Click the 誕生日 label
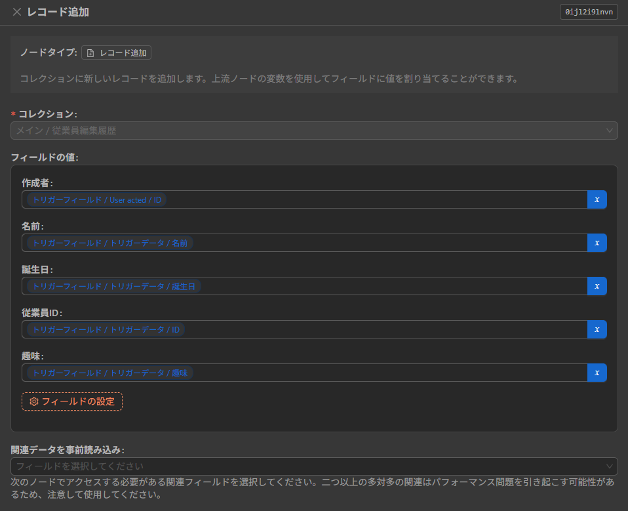This screenshot has height=511, width=628. click(x=37, y=270)
